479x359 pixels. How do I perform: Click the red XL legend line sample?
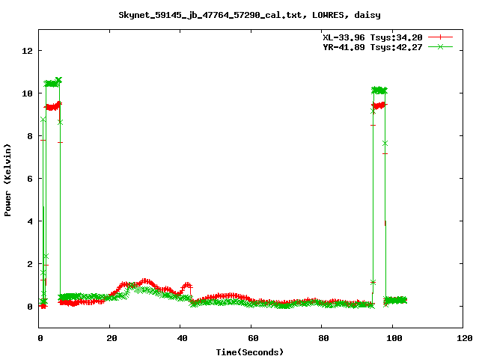(440, 37)
